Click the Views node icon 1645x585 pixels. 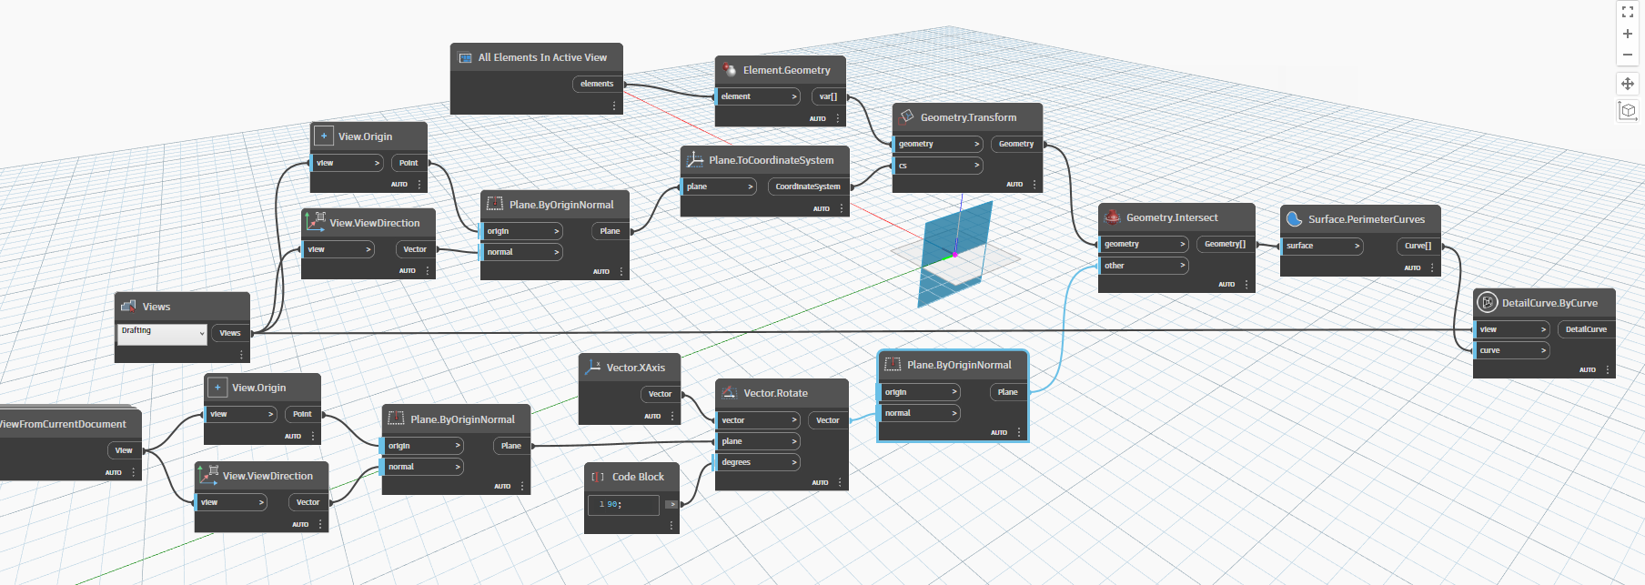coord(128,307)
